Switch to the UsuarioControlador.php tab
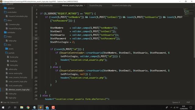 pos(122,5)
